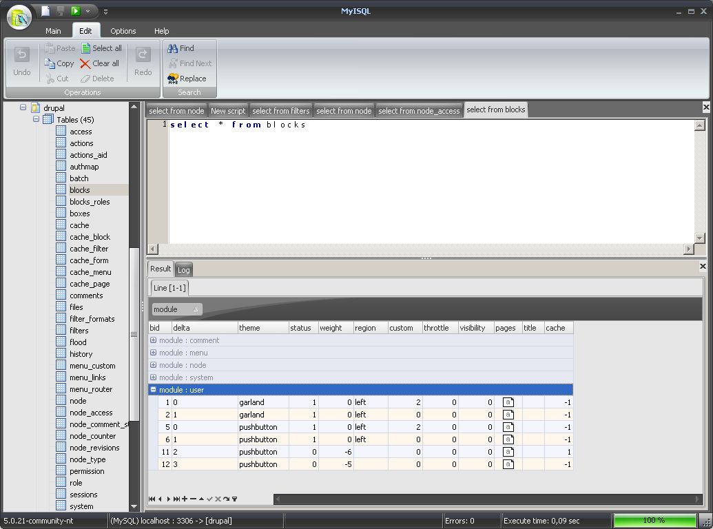This screenshot has width=713, height=529.
Task: Select all text in the editor
Action: tap(101, 48)
